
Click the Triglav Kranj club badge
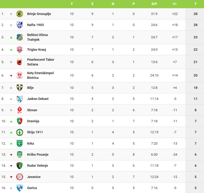[20, 49]
